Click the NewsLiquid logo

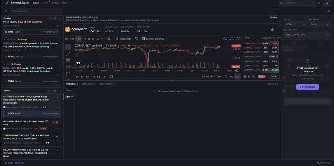click(x=17, y=3)
